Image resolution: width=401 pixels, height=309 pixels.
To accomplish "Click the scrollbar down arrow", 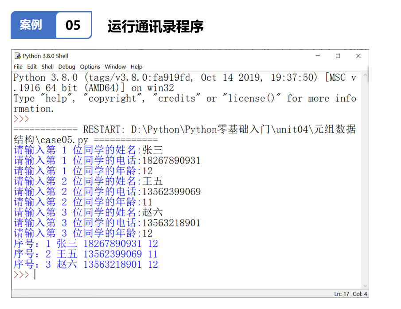I will (x=365, y=286).
